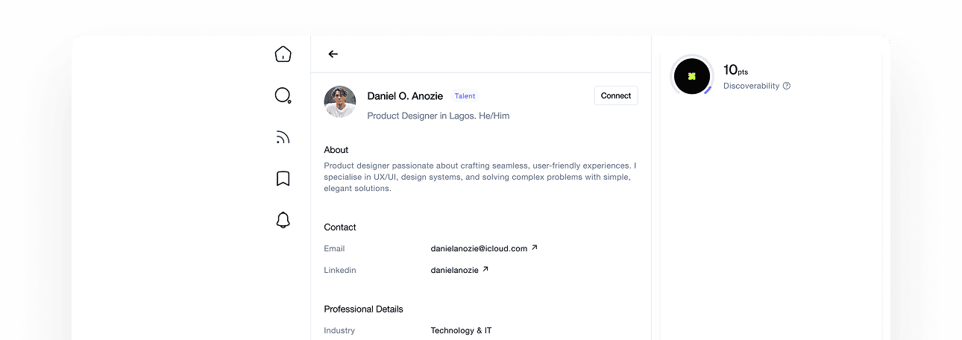Viewport: 962px width, 340px height.
Task: Click the Daniel O. Anozie name heading
Action: [405, 96]
